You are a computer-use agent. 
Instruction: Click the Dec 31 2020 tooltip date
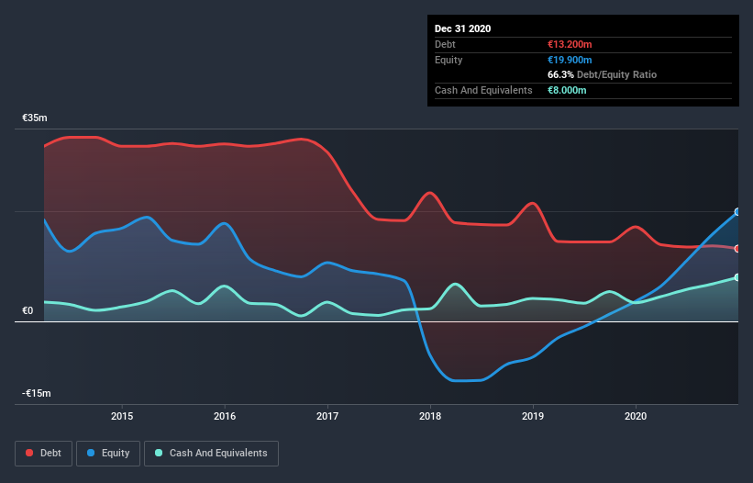pos(463,28)
